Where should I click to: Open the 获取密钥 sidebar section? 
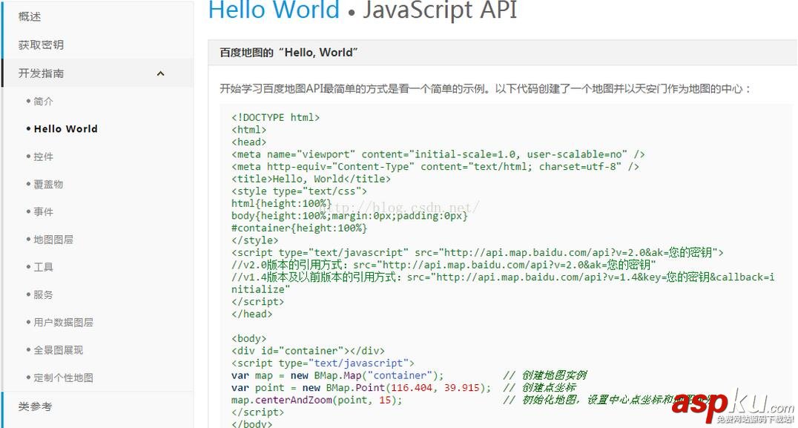[x=41, y=45]
